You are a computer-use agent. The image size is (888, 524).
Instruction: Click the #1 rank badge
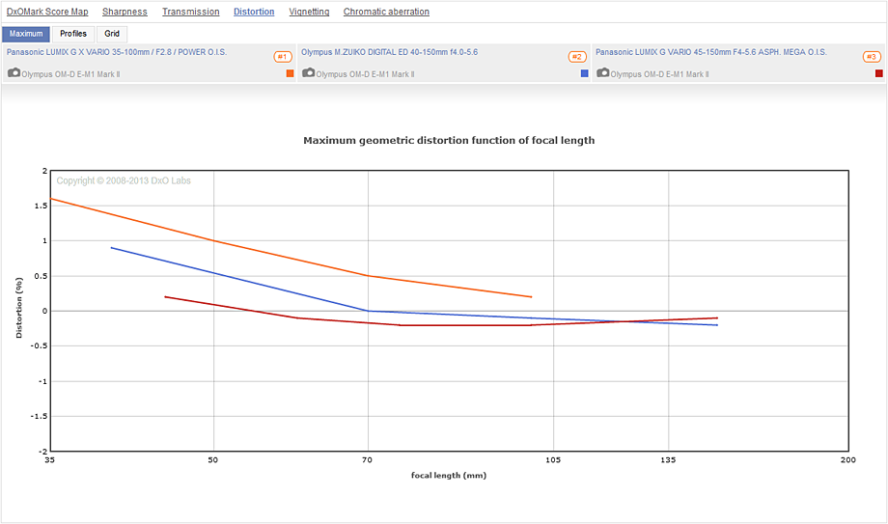283,57
